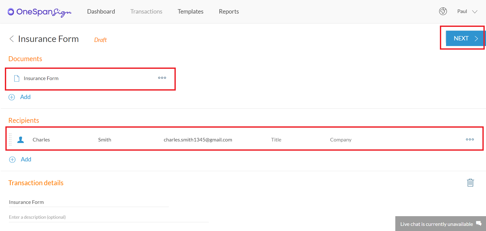486x231 pixels.
Task: Navigate to the Reports section
Action: [x=229, y=11]
